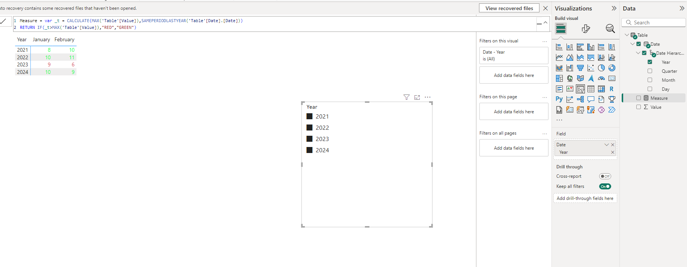687x267 pixels.
Task: Click View recovered files button
Action: pos(509,8)
